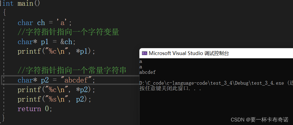Click the opening brace of main
293x125 pixels.
tap(5, 13)
